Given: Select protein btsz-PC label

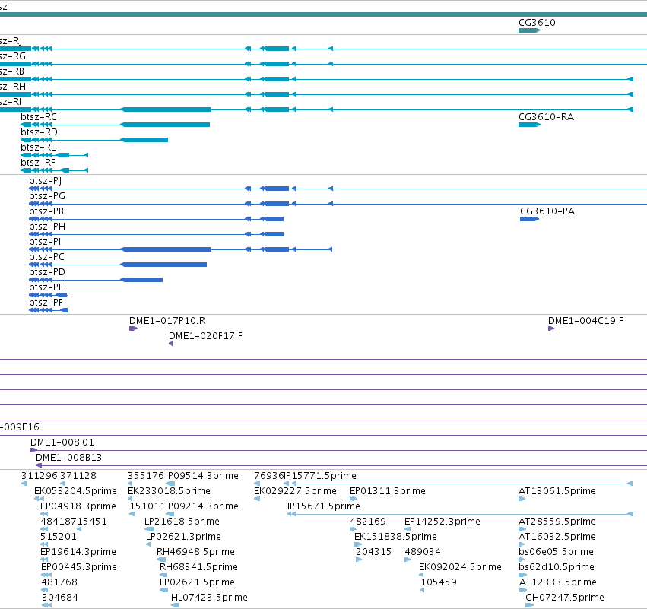Looking at the screenshot, I should point(46,257).
